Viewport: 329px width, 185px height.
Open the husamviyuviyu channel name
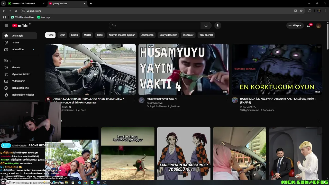(154, 103)
